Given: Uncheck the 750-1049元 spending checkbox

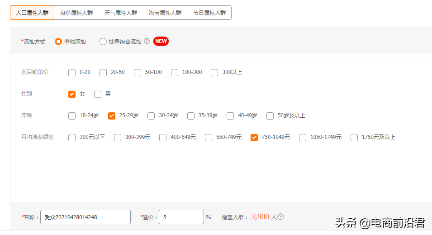Looking at the screenshot, I should 254,138.
